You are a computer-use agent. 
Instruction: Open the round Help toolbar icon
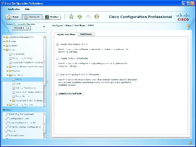pyautogui.click(x=97, y=17)
